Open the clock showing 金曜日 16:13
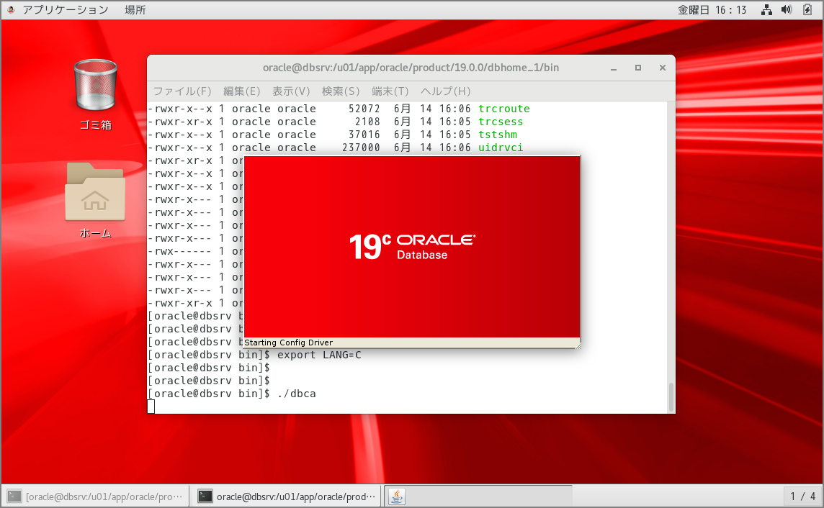Viewport: 824px width, 508px height. [712, 10]
